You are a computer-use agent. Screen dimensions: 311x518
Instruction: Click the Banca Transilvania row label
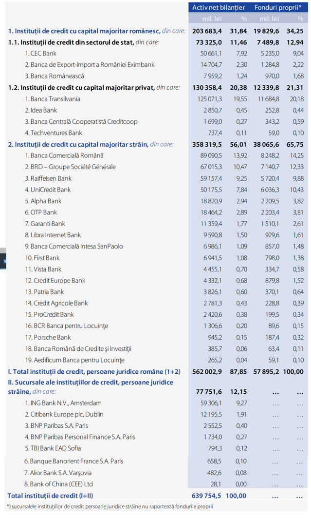coord(53,99)
